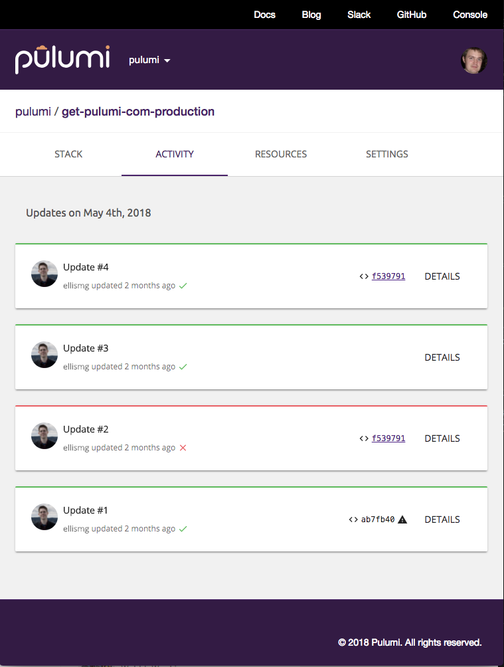Open the user profile avatar menu

click(x=473, y=60)
